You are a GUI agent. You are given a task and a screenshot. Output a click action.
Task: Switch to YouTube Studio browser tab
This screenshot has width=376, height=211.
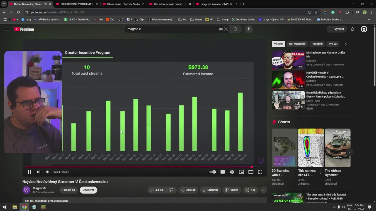click(123, 4)
